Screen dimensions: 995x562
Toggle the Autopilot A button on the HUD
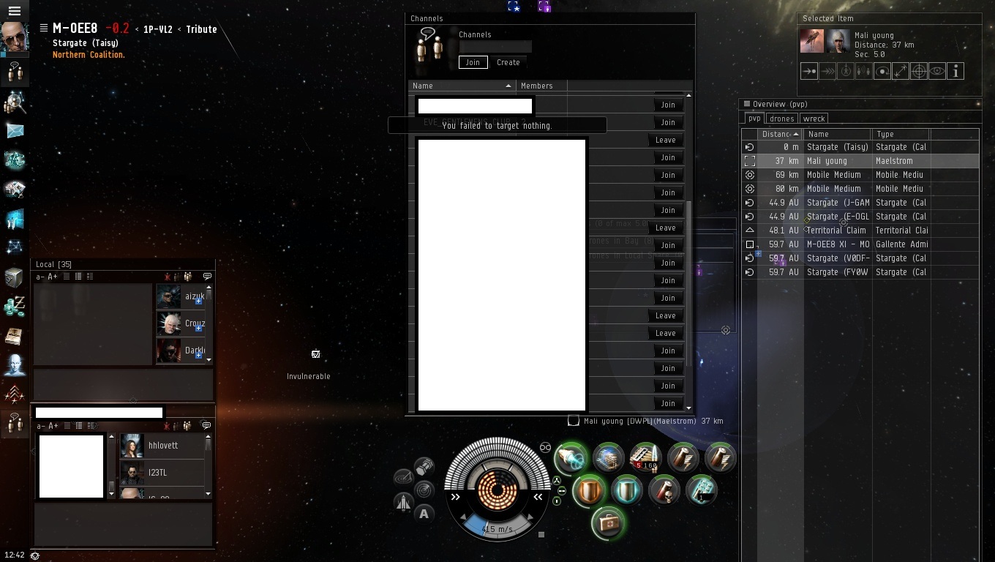coord(424,514)
